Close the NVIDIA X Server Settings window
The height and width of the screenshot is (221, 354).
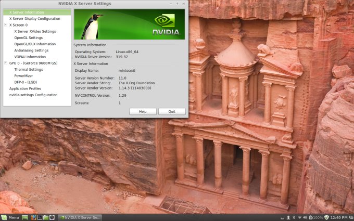tap(184, 4)
